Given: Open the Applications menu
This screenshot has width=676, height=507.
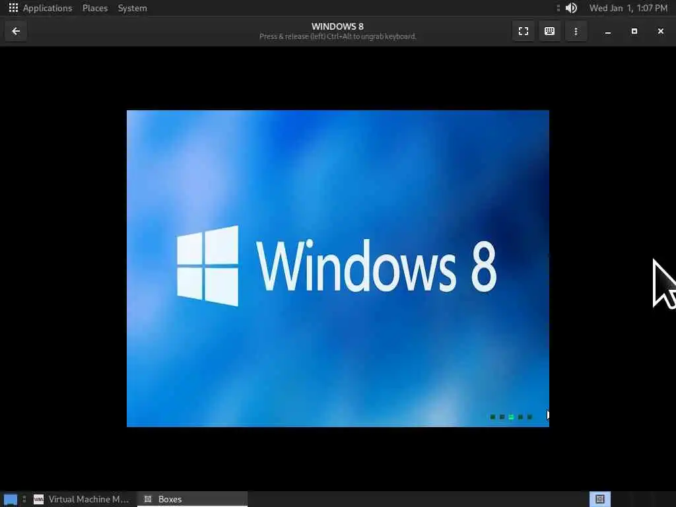Looking at the screenshot, I should point(48,8).
